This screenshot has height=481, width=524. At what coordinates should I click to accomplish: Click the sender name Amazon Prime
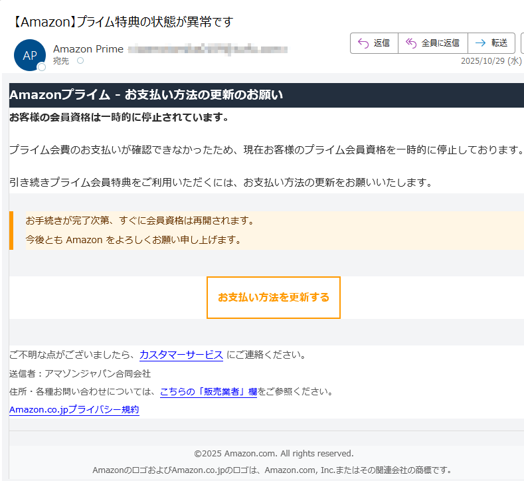click(88, 49)
